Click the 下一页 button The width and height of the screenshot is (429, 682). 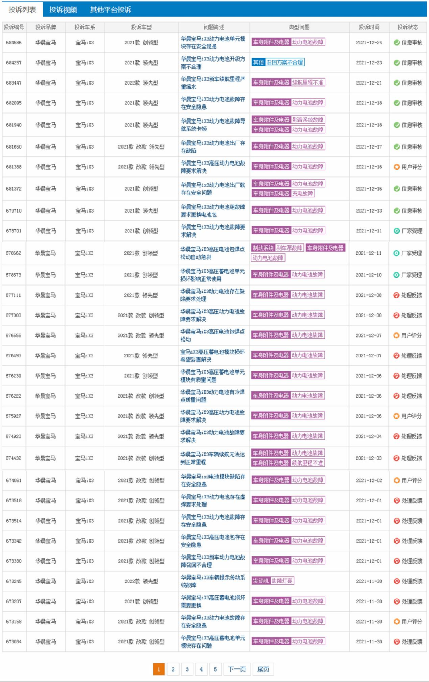click(237, 669)
